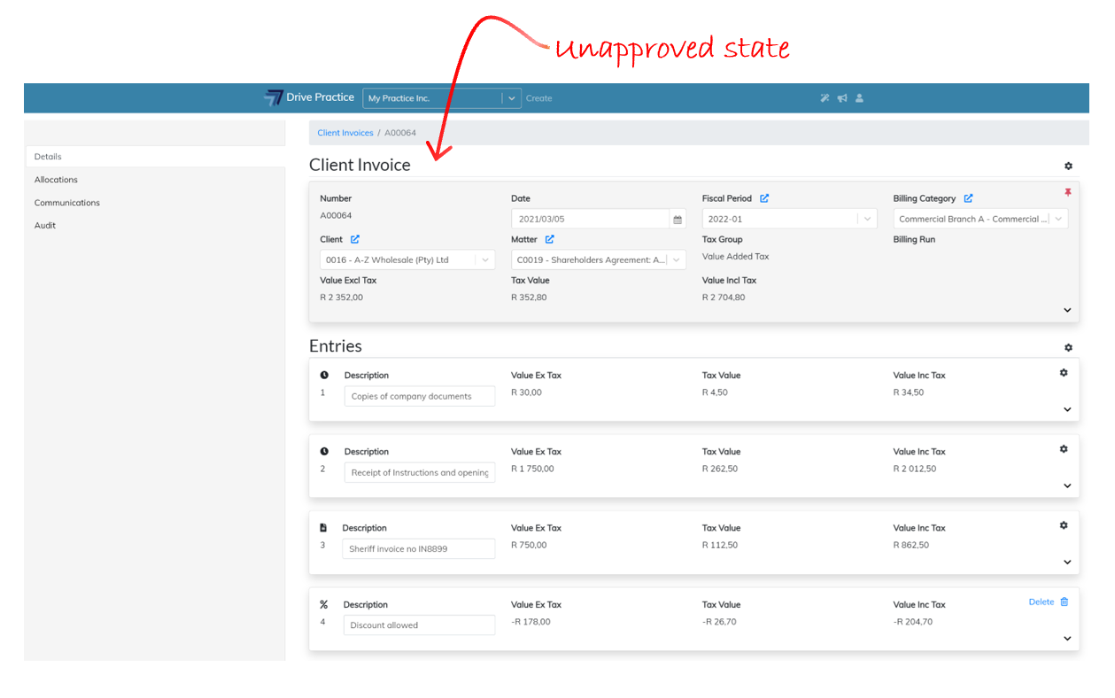The height and width of the screenshot is (698, 1115).
Task: Switch to the Allocations tab
Action: coord(57,180)
